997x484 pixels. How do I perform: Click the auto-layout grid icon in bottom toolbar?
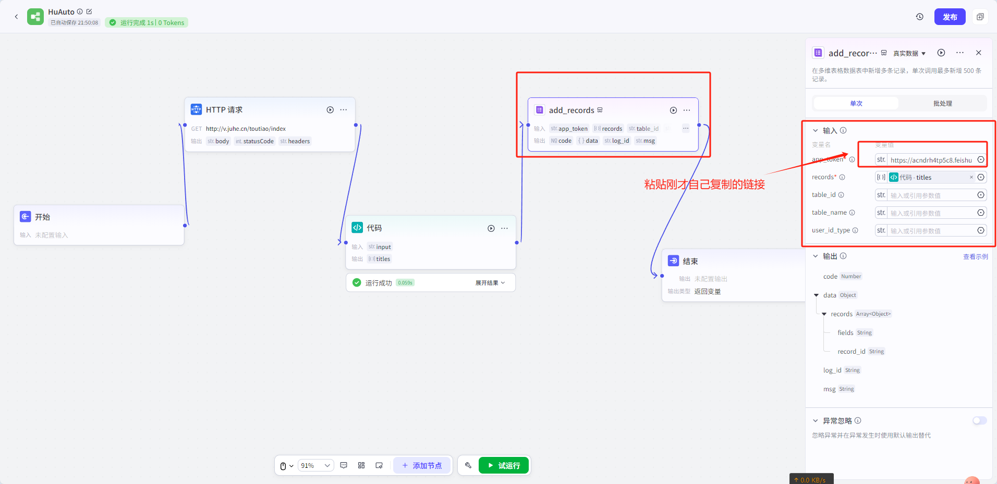tap(361, 465)
